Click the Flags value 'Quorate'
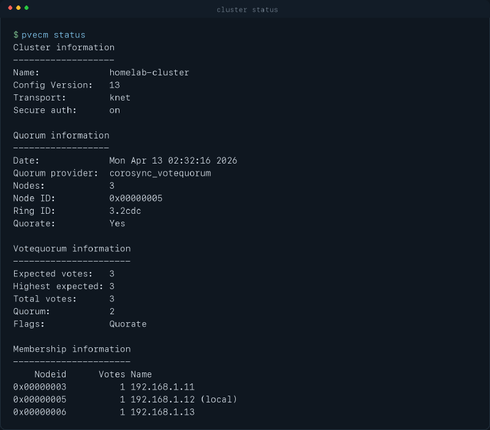 128,324
